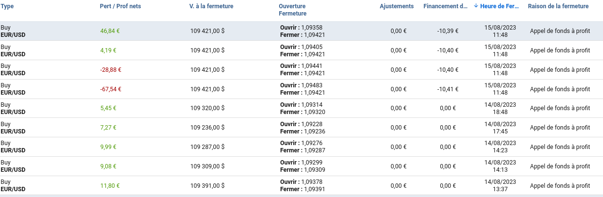Sort by Pert / Prof nets column
The height and width of the screenshot is (197, 603).
coord(120,6)
